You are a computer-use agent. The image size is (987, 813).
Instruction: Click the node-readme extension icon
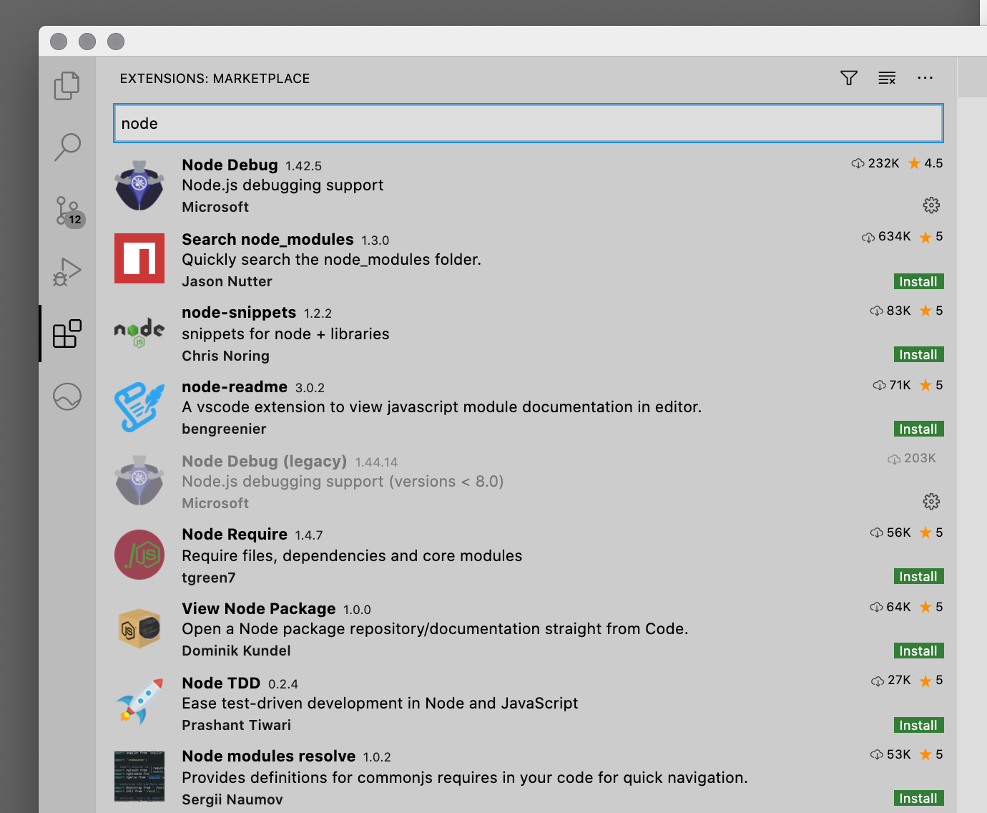(x=139, y=407)
